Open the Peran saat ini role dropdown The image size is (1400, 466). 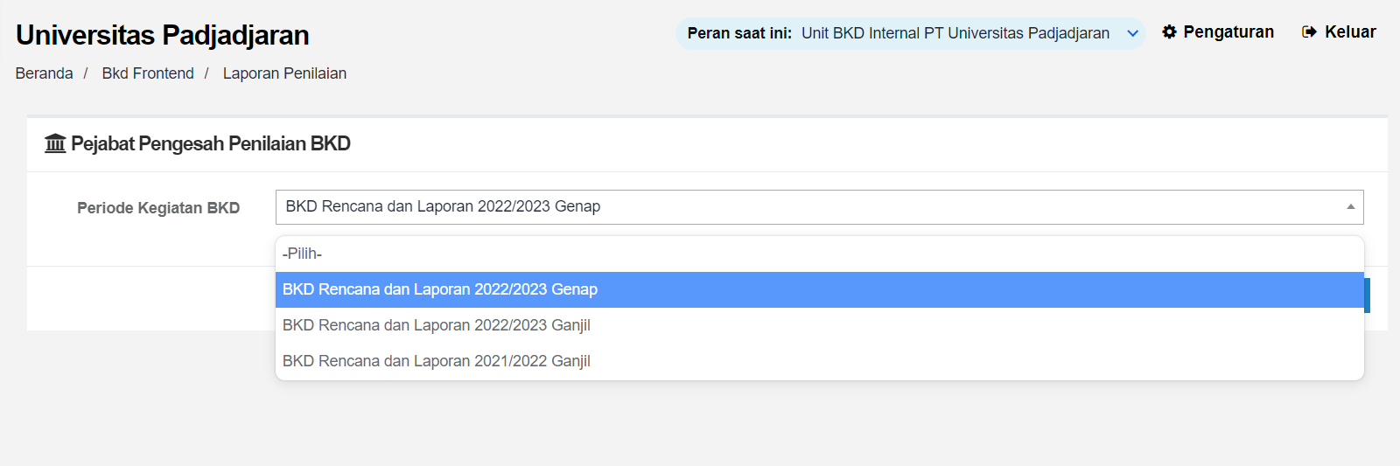pos(910,33)
